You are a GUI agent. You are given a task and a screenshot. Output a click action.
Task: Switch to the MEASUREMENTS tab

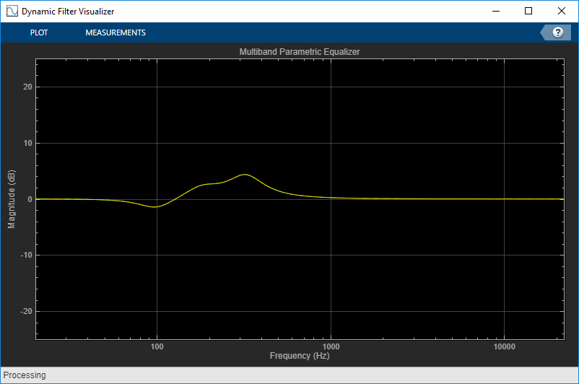pyautogui.click(x=116, y=32)
